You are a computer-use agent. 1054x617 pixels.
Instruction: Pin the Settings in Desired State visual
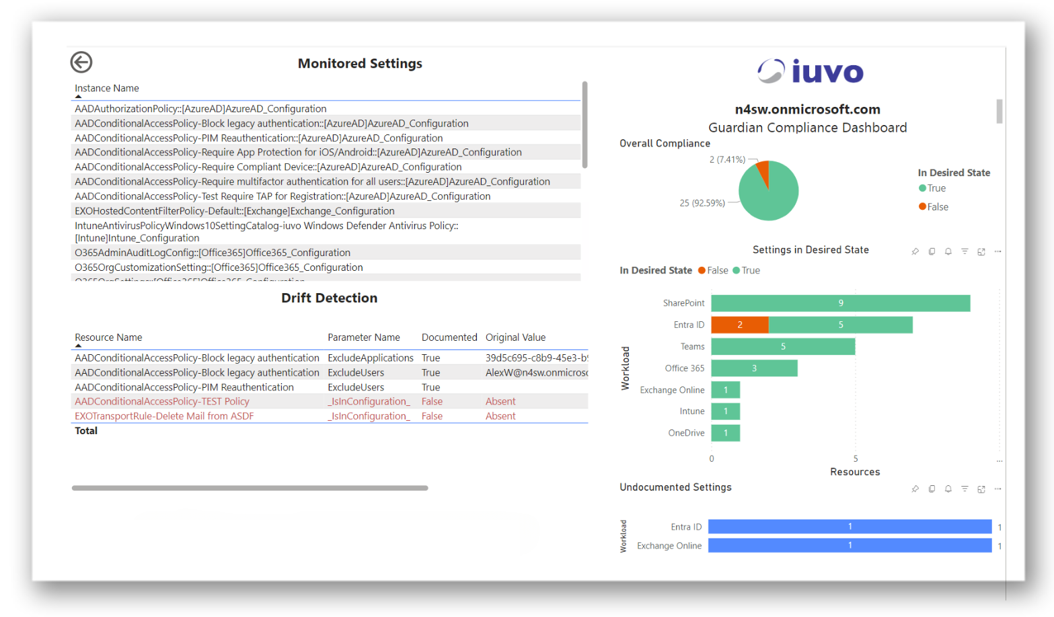coord(915,251)
